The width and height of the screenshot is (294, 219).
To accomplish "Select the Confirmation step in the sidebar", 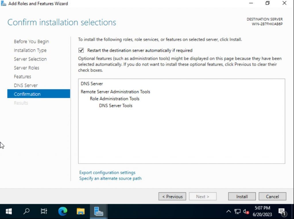I will pyautogui.click(x=27, y=94).
